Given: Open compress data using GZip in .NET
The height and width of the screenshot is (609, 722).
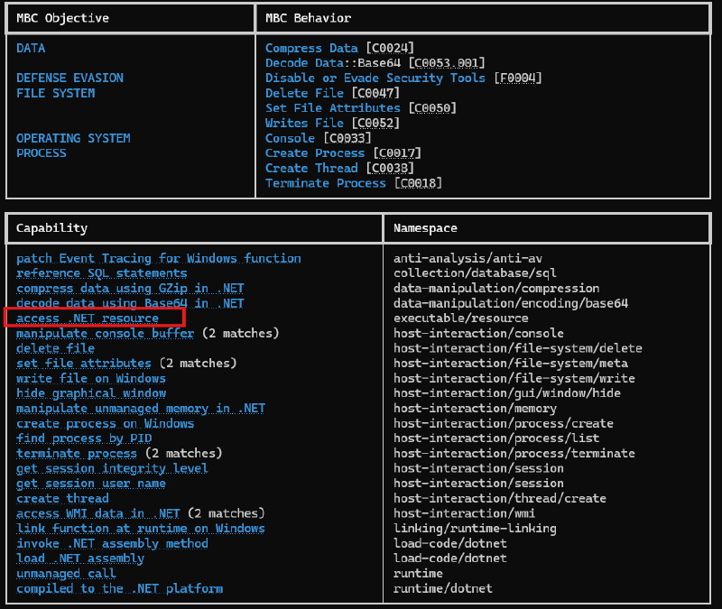Looking at the screenshot, I should (x=130, y=289).
